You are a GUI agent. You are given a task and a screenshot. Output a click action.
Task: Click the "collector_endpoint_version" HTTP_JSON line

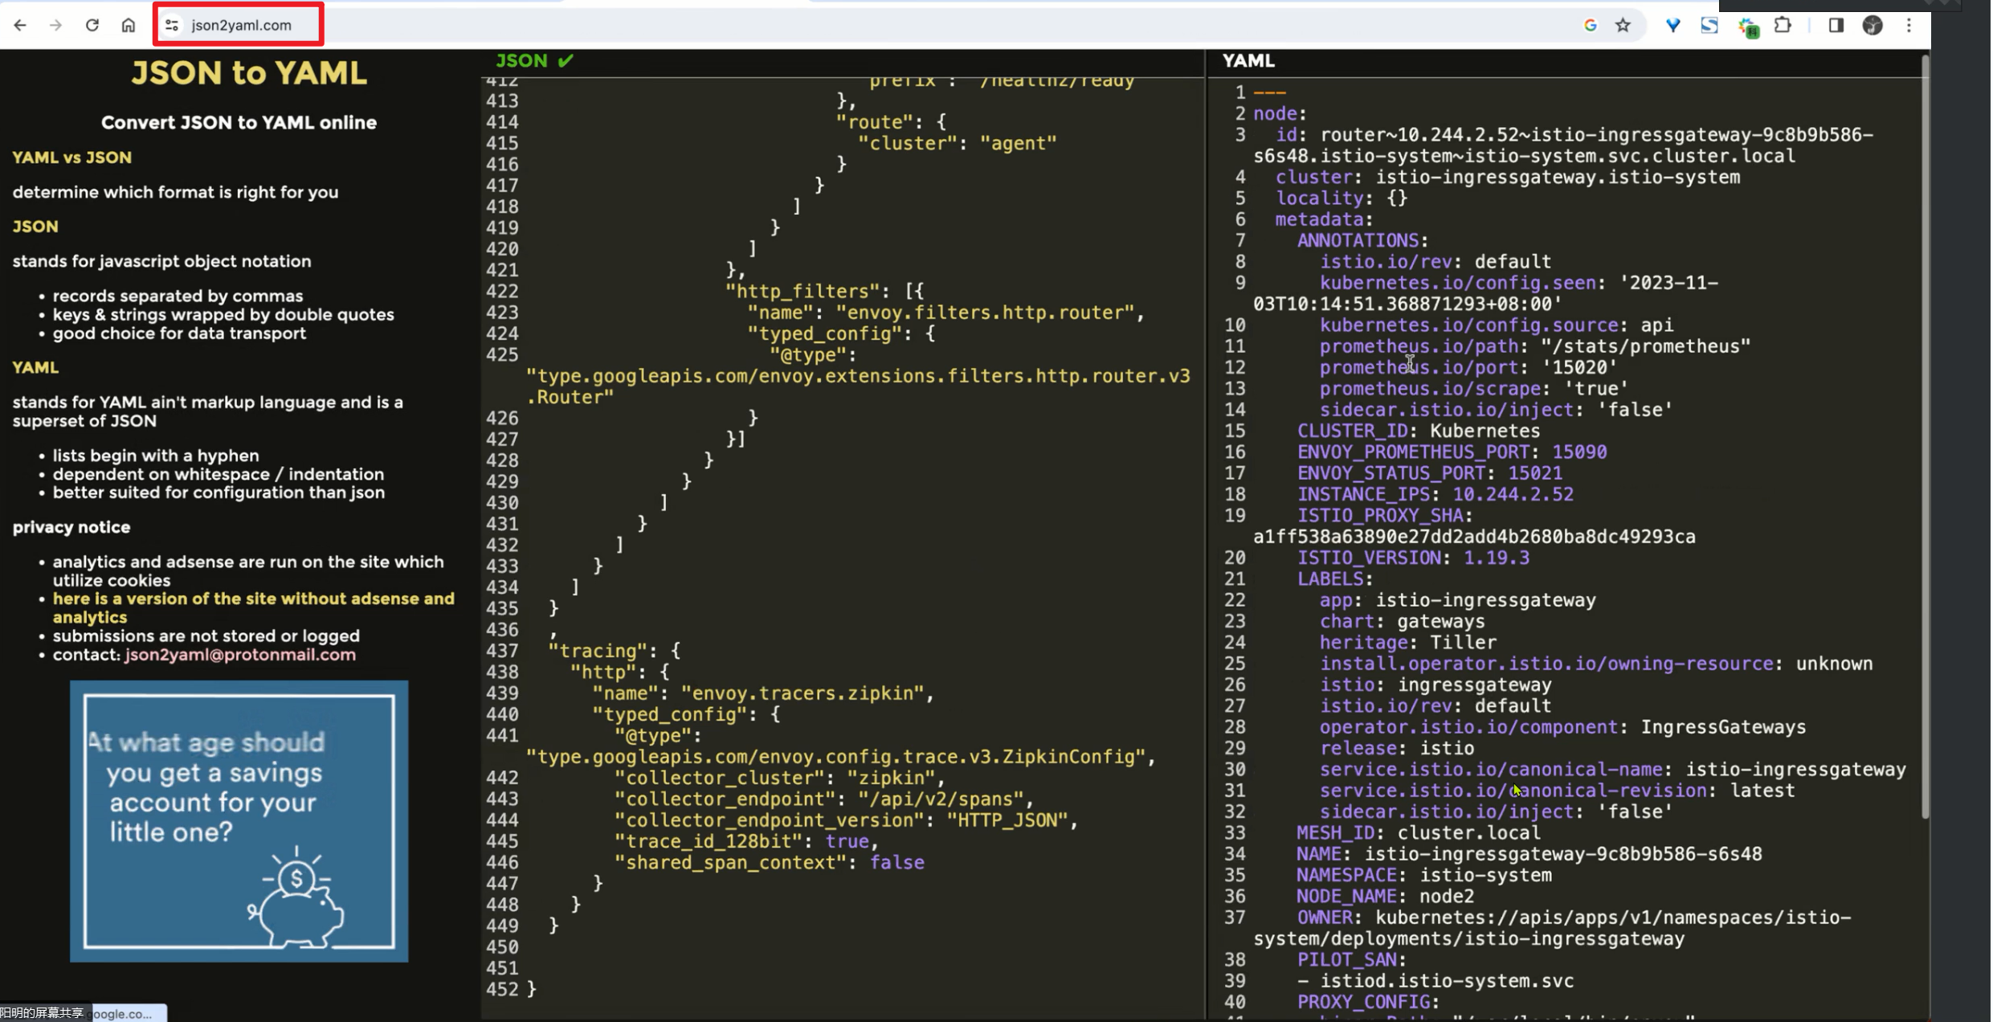(x=847, y=820)
